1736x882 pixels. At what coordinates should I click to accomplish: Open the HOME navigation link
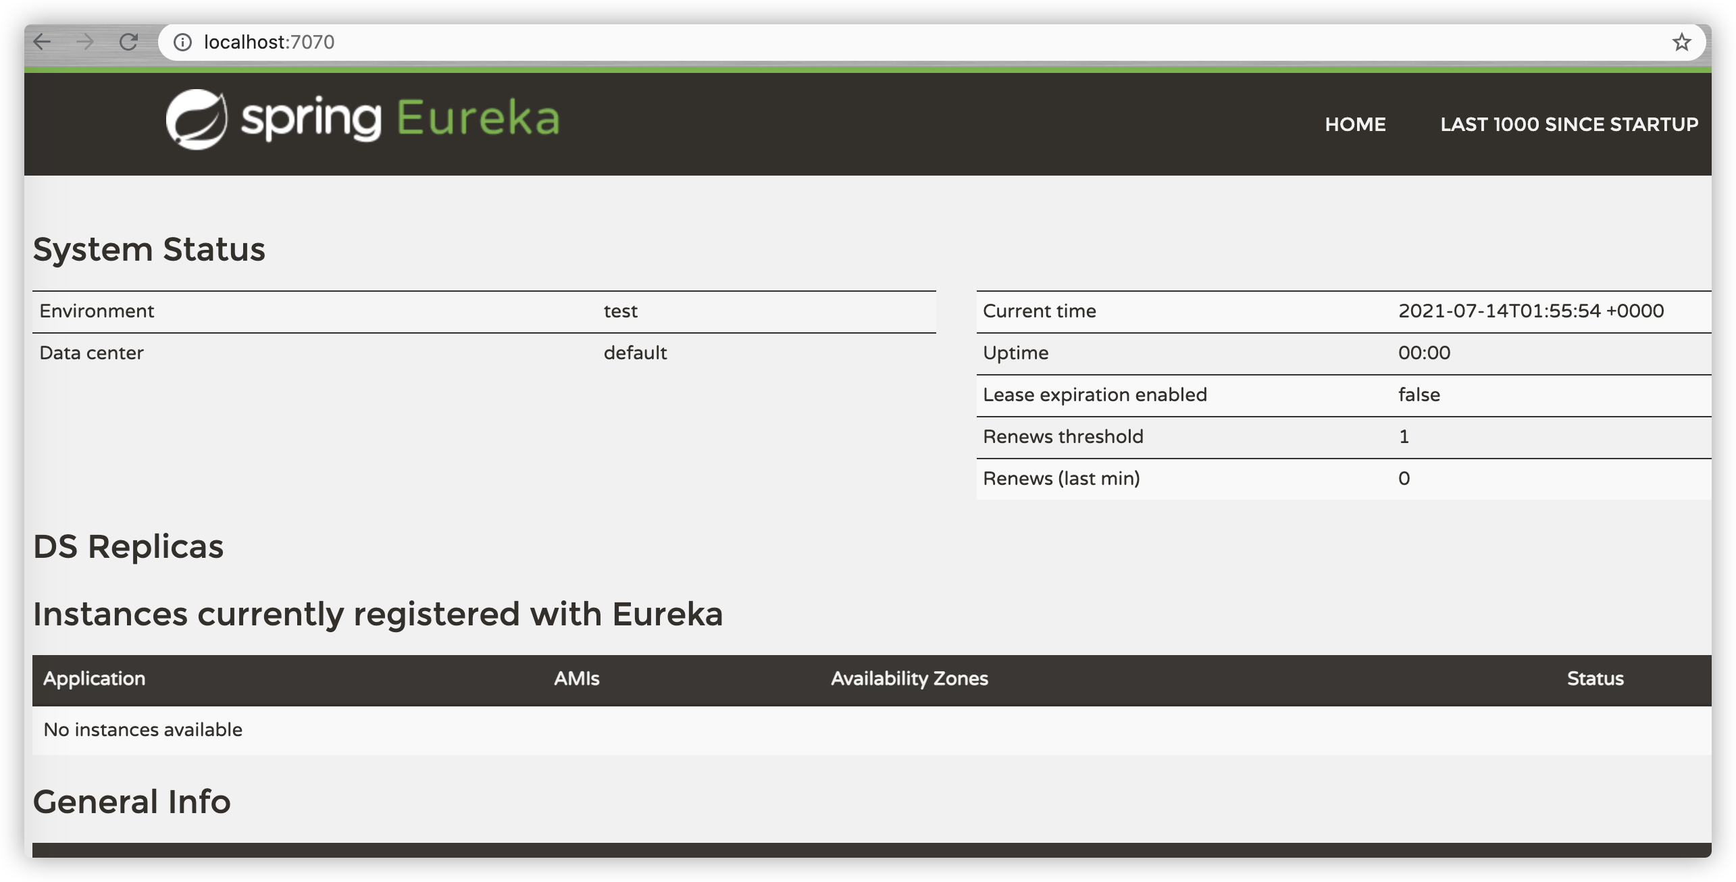(1355, 124)
